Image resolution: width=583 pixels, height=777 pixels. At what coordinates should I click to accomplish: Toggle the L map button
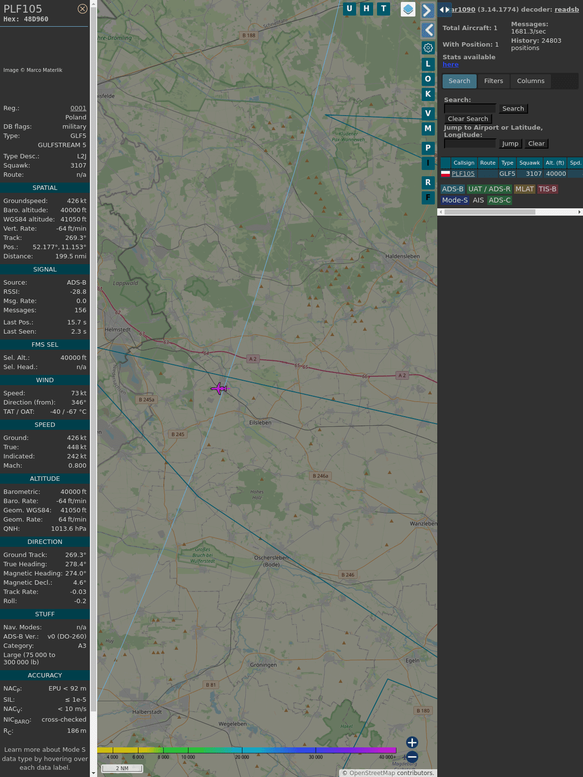coord(428,64)
